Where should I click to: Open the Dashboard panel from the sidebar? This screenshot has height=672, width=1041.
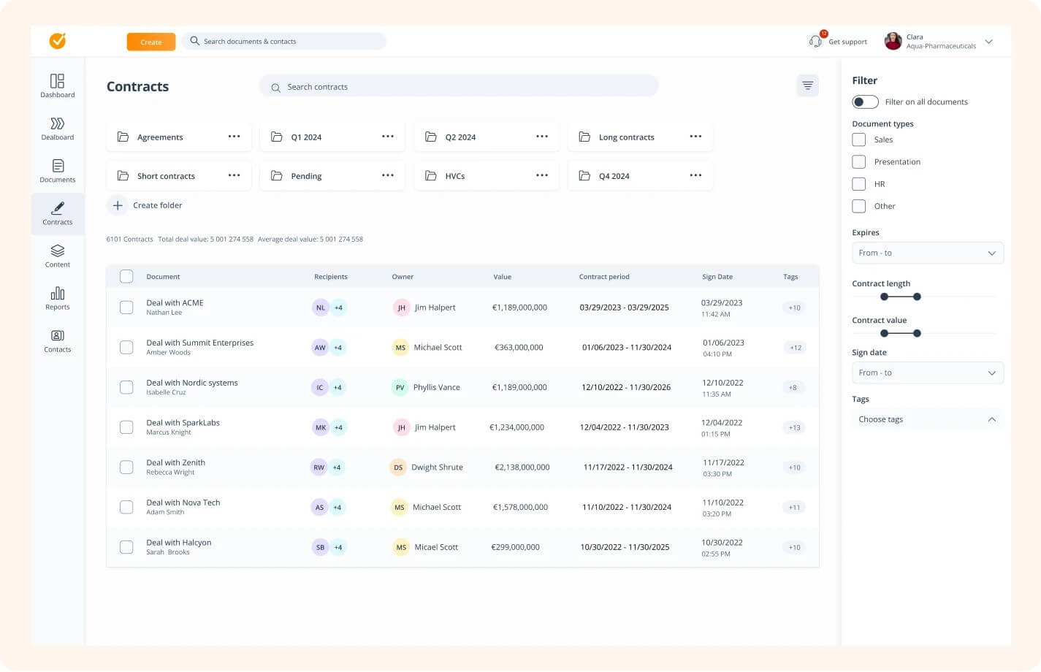click(57, 85)
